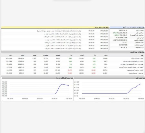Open the market overview heading link at top right
Viewport: 145px width, 133px height.
click(134, 27)
